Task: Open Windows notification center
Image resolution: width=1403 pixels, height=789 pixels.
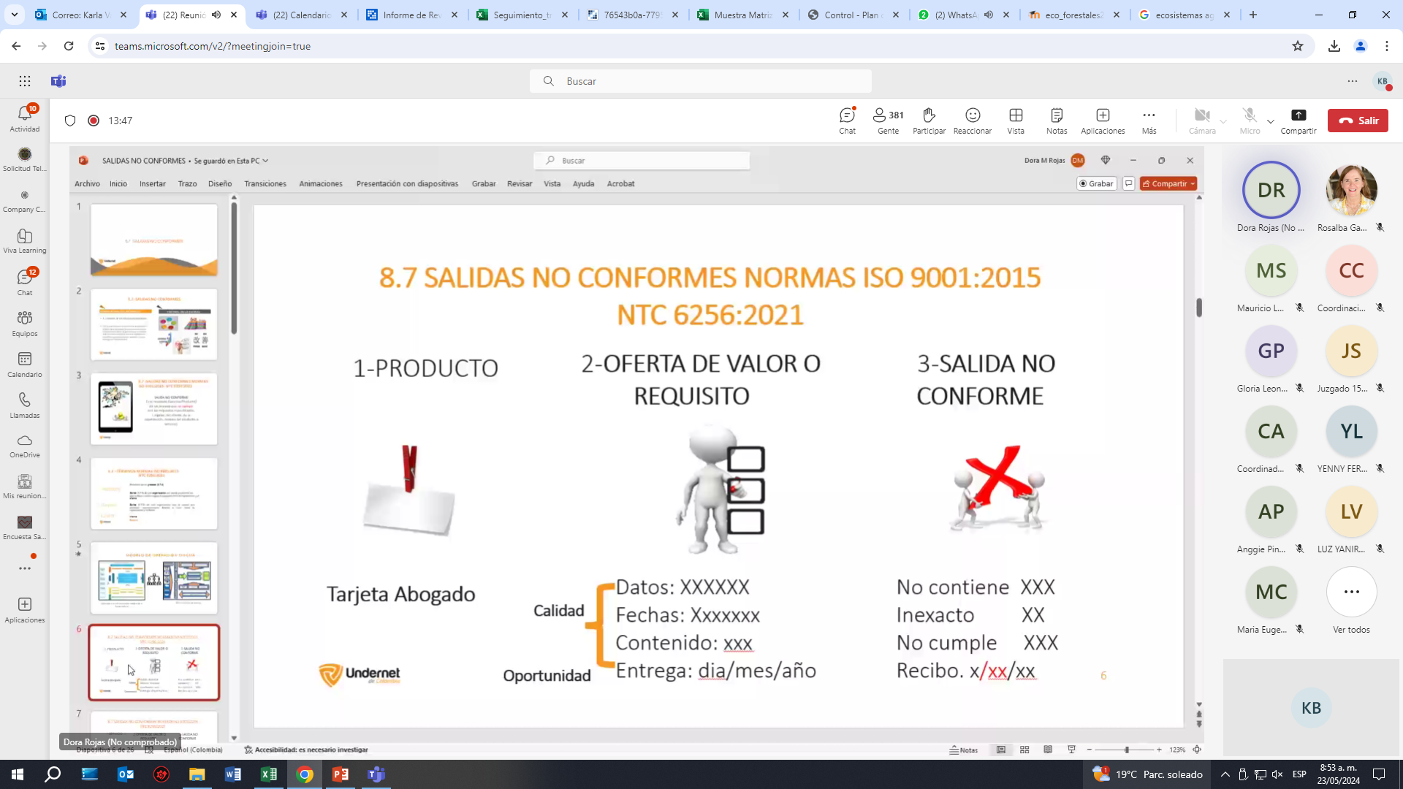Action: pos(1379,774)
